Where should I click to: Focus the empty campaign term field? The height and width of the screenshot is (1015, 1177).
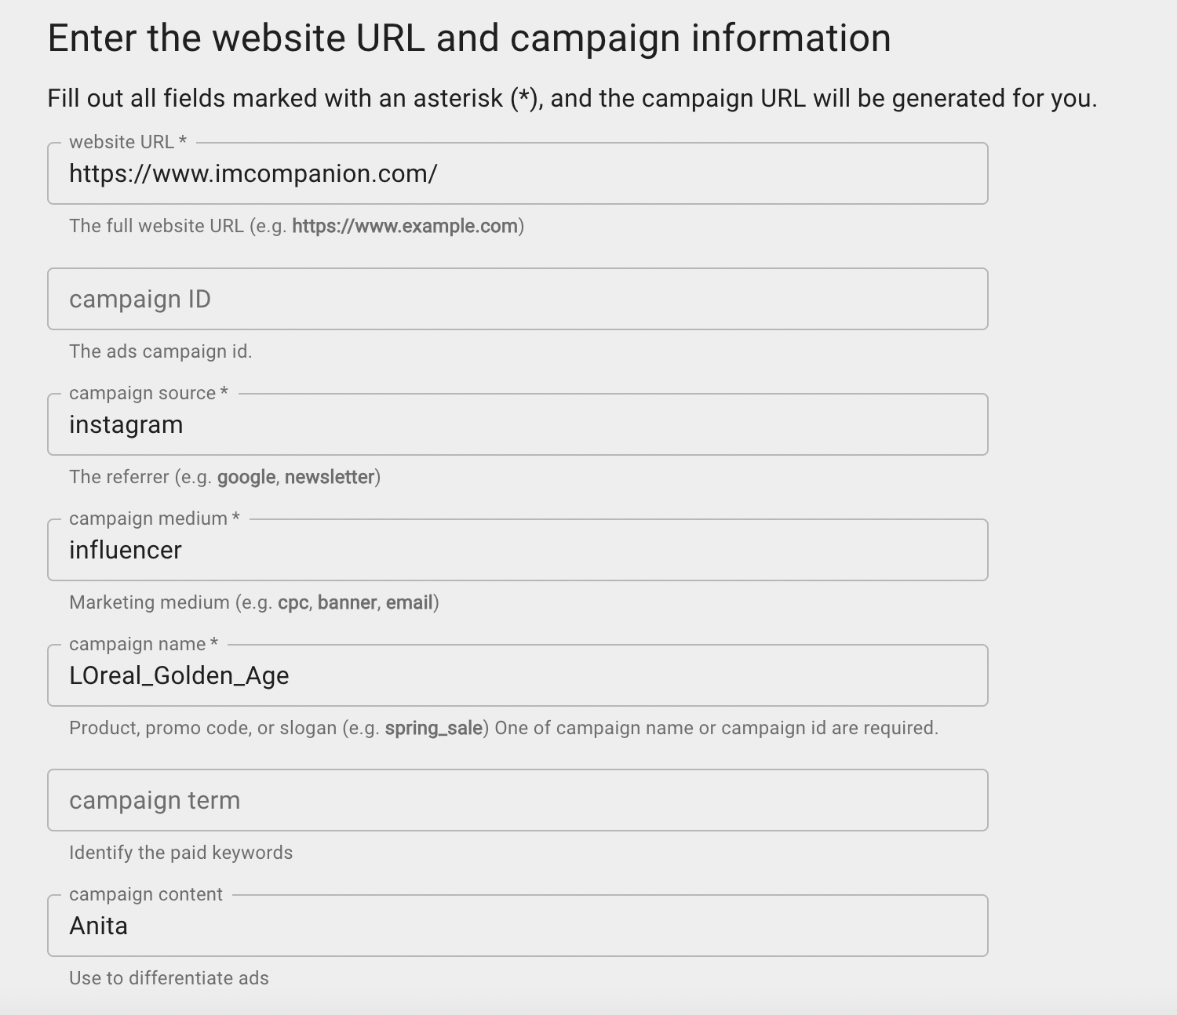518,801
